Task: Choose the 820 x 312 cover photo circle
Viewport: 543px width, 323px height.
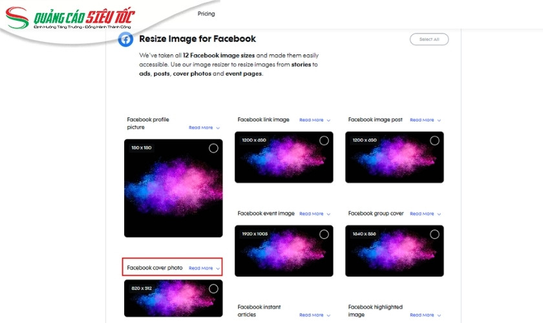Action: pos(213,289)
